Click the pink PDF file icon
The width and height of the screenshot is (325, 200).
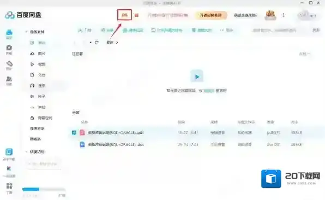pyautogui.click(x=82, y=132)
